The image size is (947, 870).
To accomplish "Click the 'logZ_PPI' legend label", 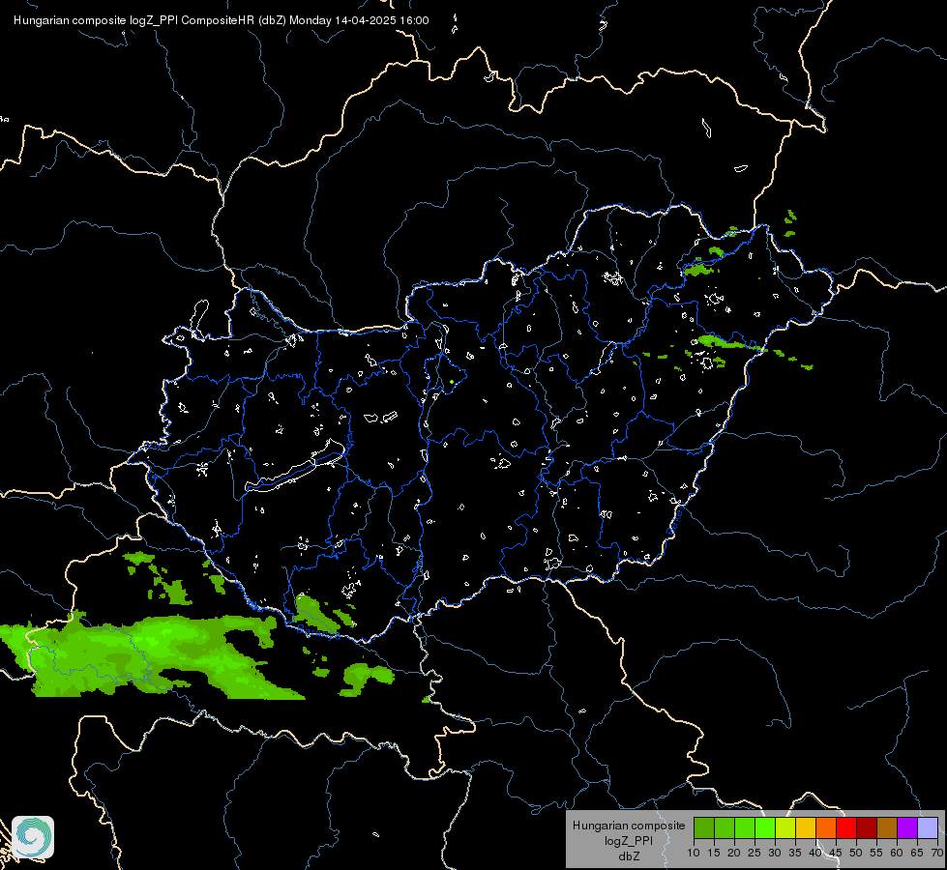I will [x=629, y=841].
